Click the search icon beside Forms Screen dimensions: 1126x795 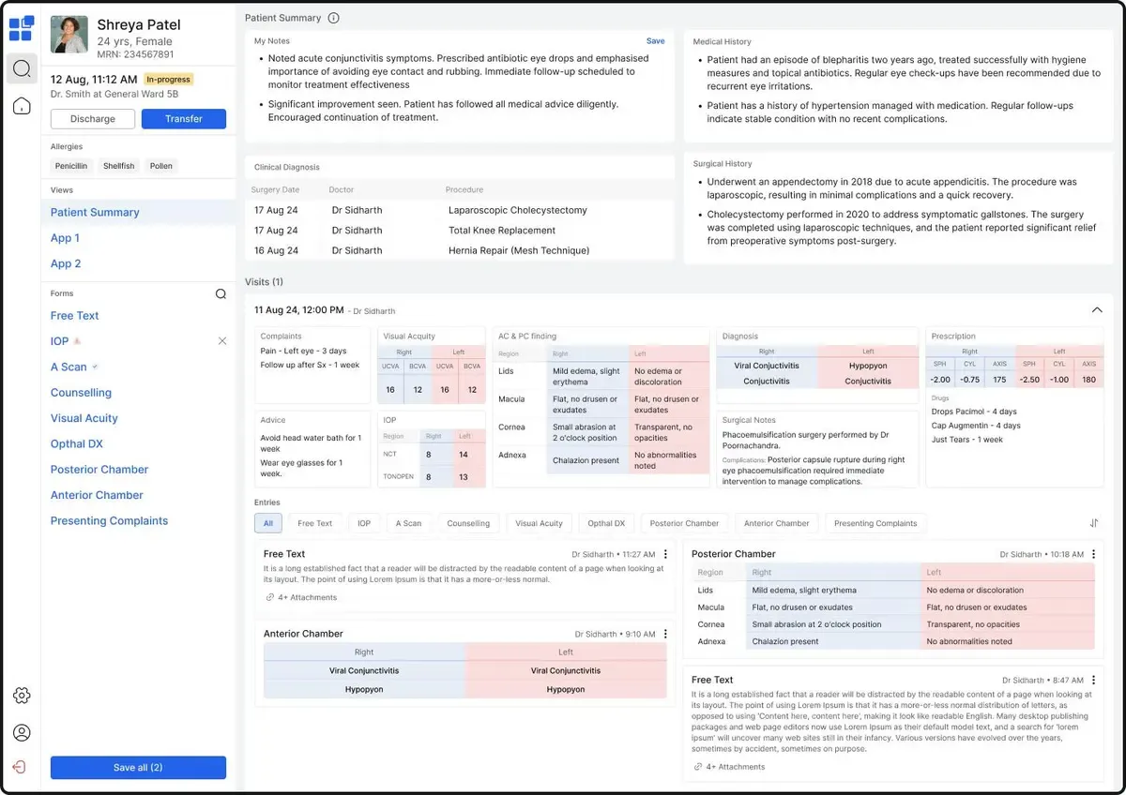coord(221,293)
